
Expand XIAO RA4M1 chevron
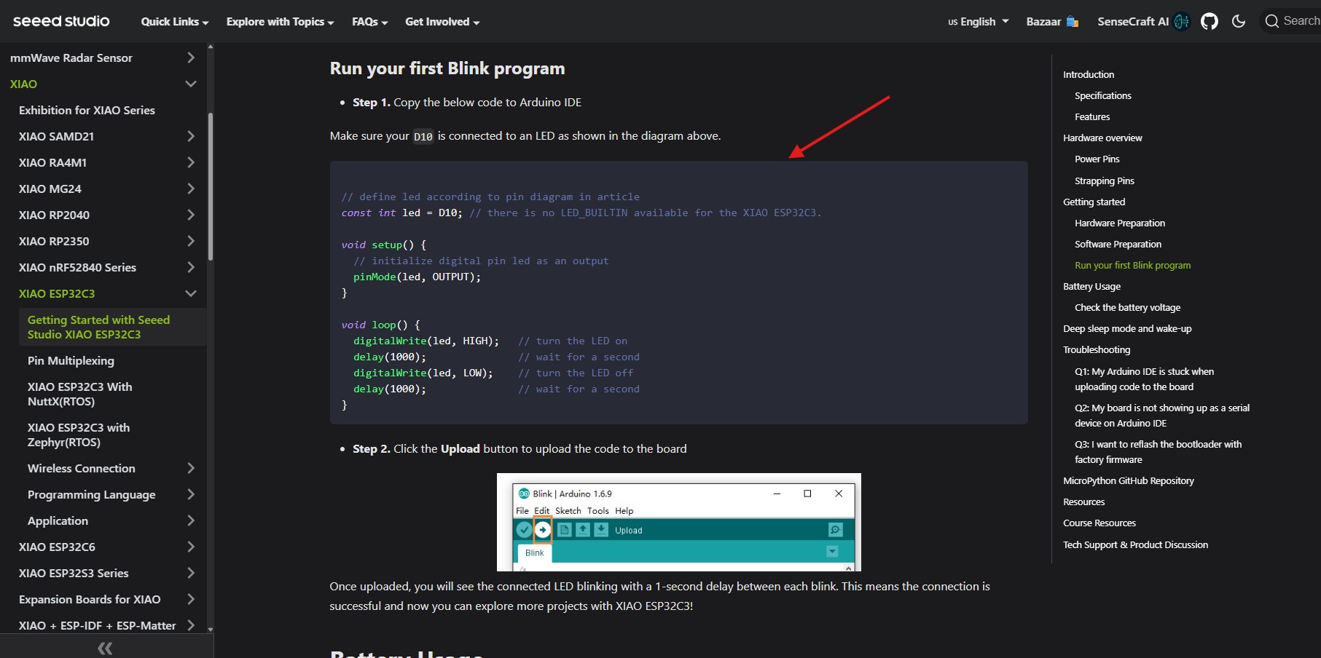coord(191,162)
